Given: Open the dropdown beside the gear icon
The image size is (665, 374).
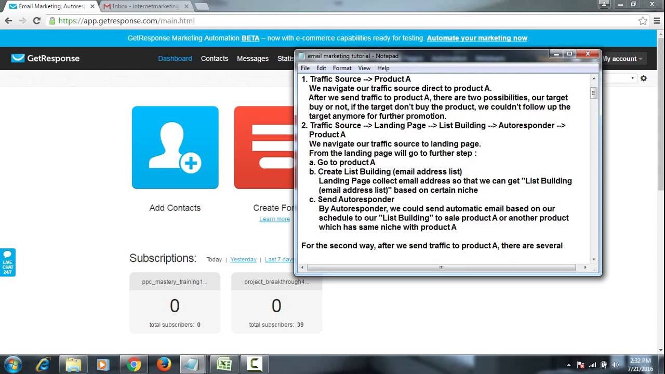Looking at the screenshot, I should tap(632, 78).
